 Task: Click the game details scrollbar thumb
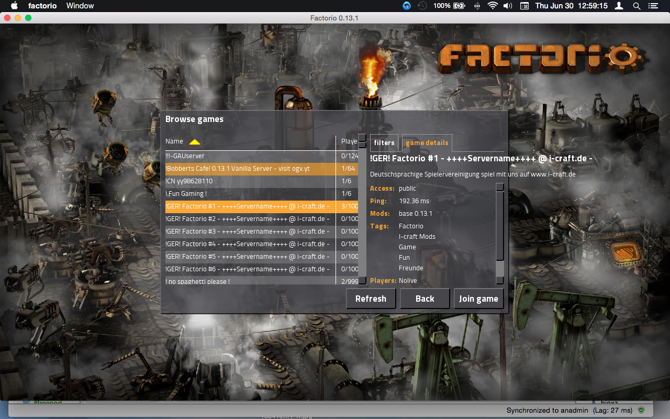pos(500,225)
